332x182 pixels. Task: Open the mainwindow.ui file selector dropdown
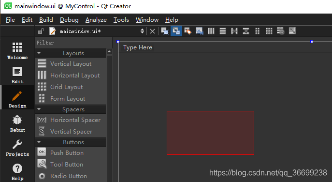tap(142, 31)
